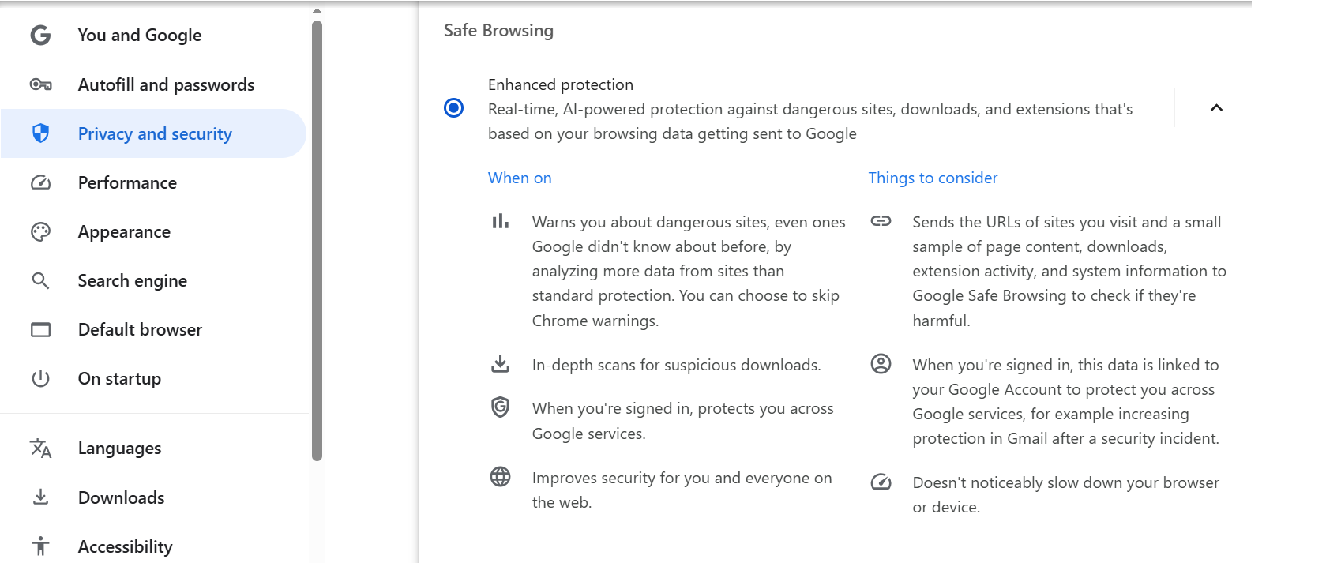Click the accessibility figure icon
The width and height of the screenshot is (1326, 563).
(x=40, y=546)
